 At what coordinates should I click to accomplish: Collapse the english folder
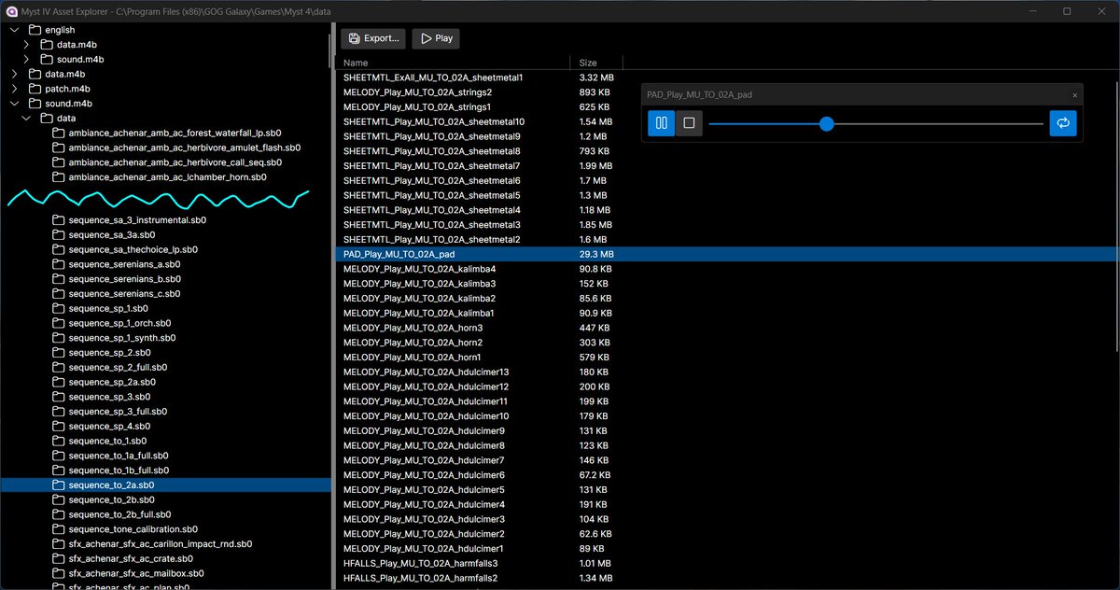coord(14,30)
